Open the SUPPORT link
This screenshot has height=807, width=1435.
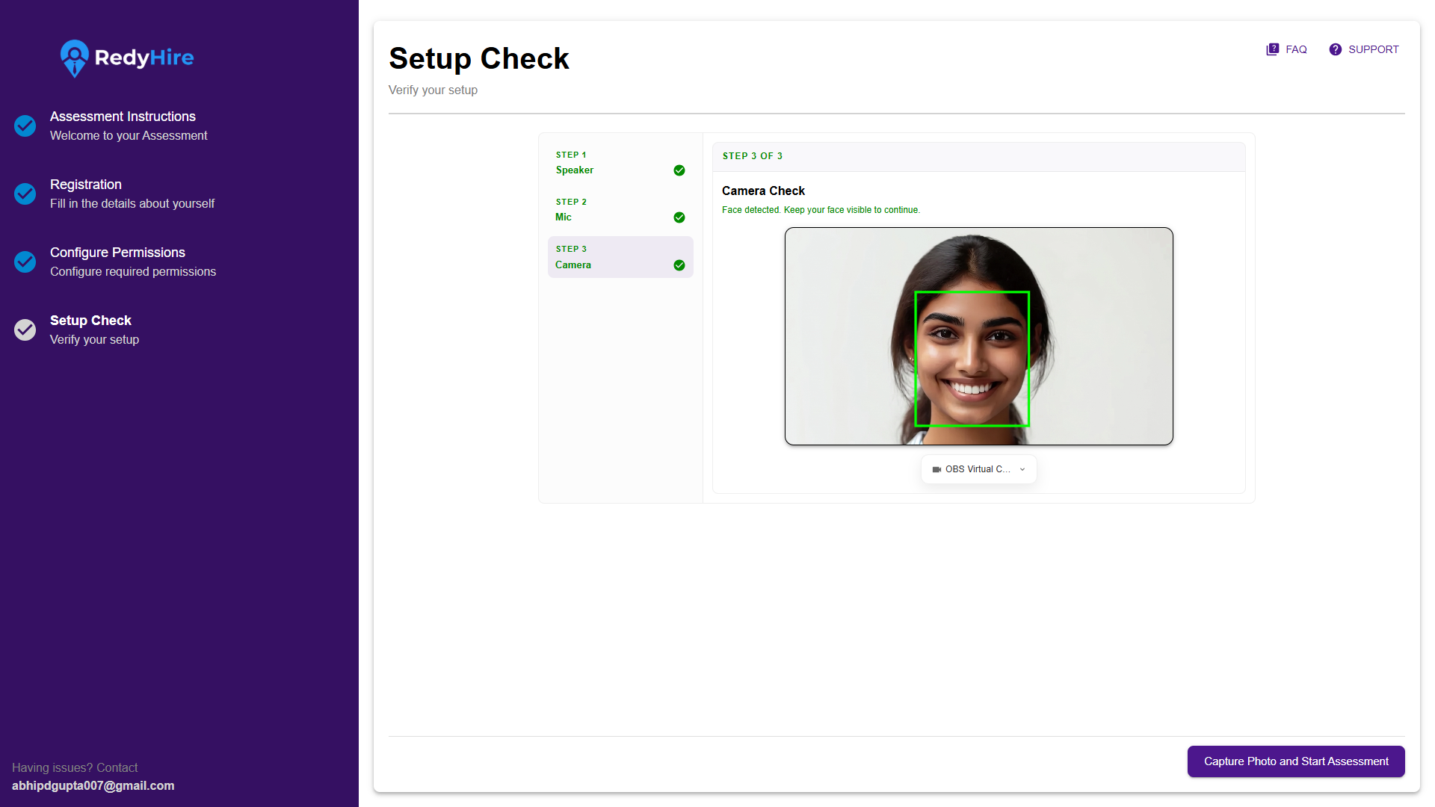pyautogui.click(x=1364, y=49)
